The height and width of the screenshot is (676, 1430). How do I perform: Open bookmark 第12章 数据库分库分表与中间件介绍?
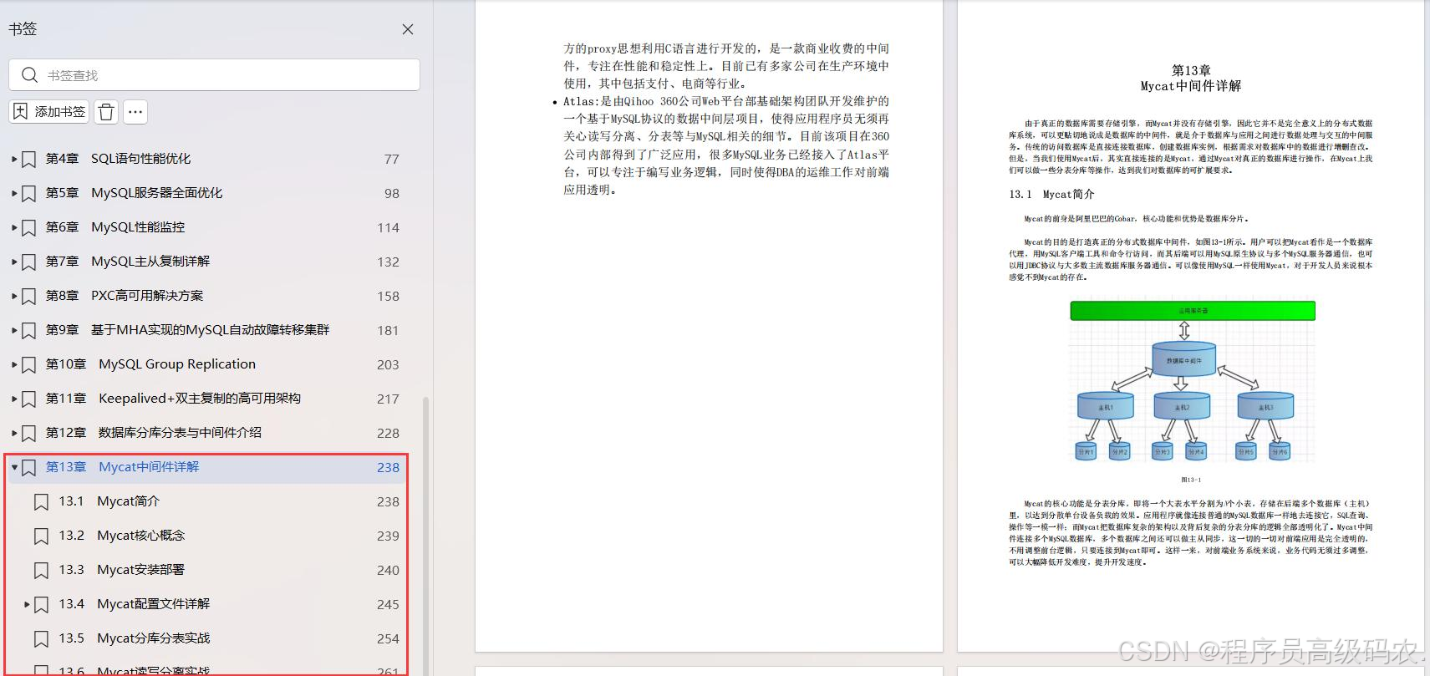coord(154,433)
